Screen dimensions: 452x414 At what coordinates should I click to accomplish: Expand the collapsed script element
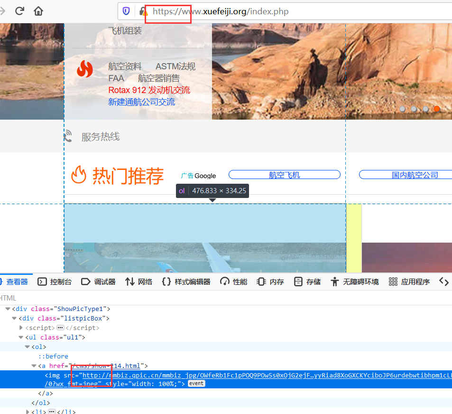[x=21, y=328]
